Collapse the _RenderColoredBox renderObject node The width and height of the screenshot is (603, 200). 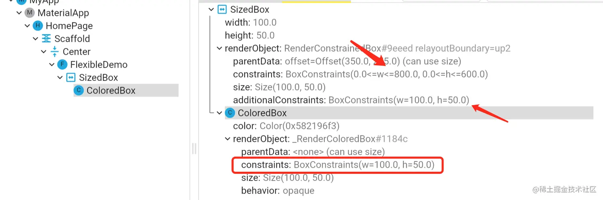coord(227,139)
